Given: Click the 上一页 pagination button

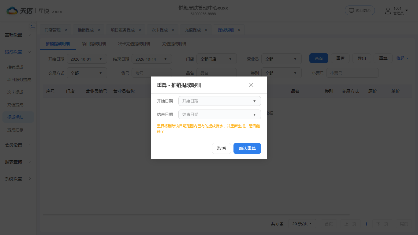Looking at the screenshot, I should [x=350, y=224].
